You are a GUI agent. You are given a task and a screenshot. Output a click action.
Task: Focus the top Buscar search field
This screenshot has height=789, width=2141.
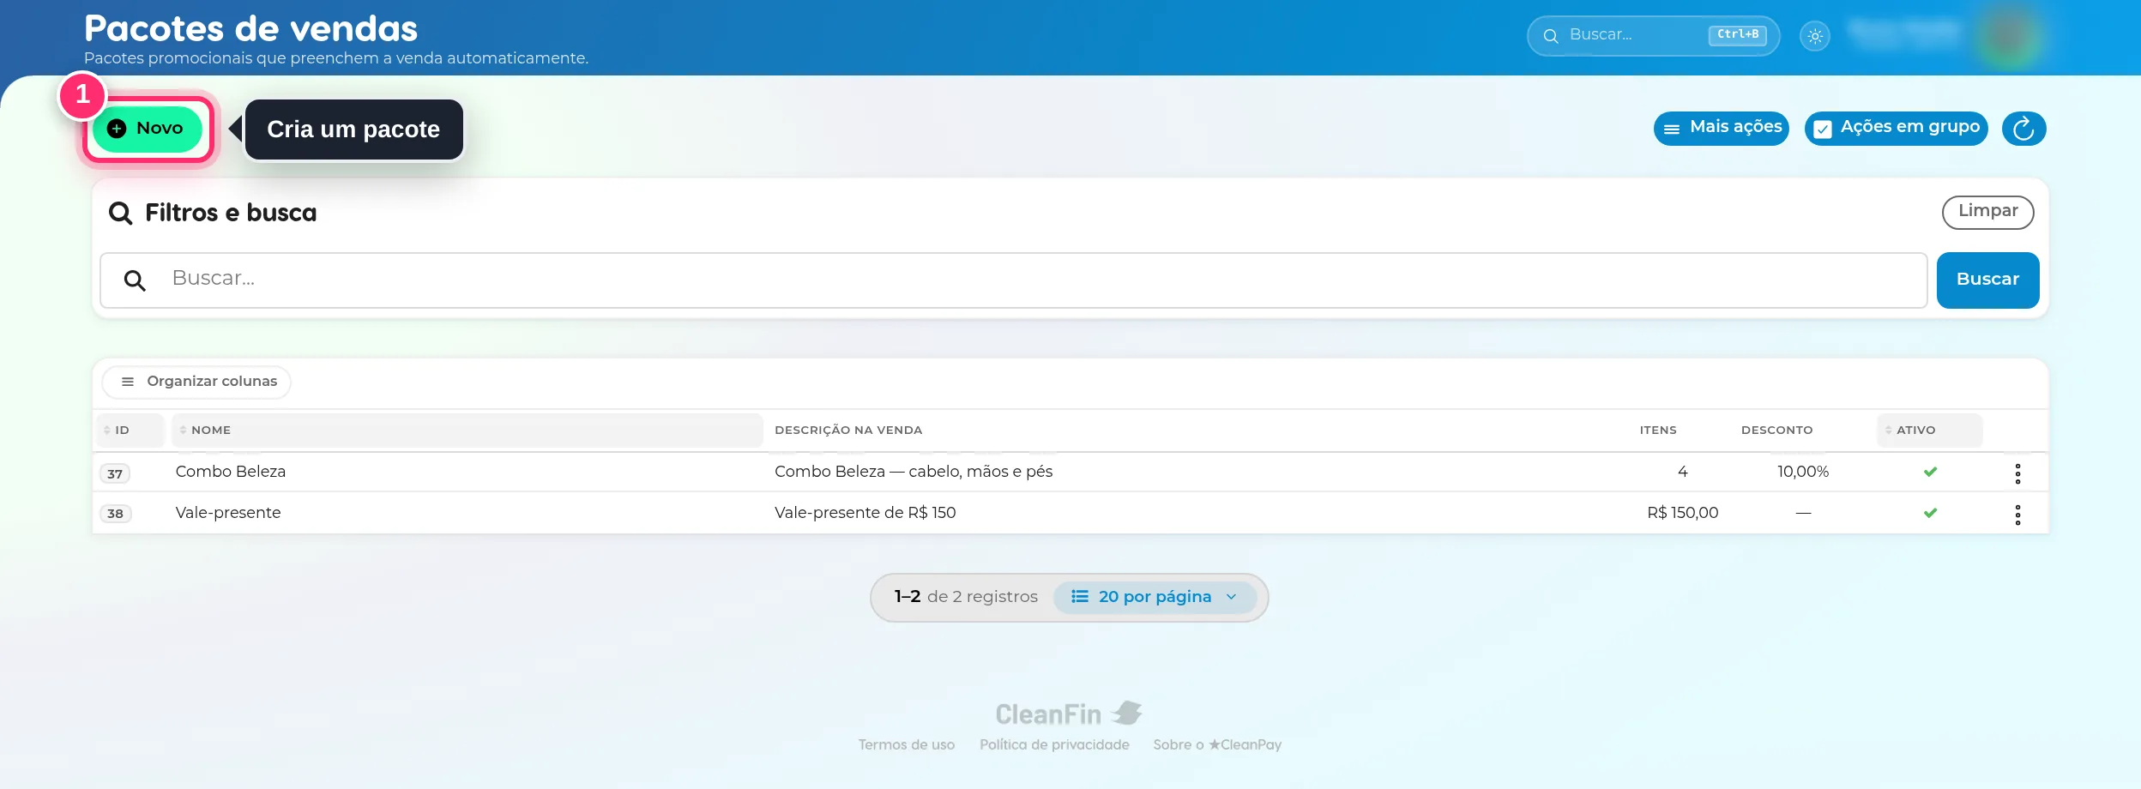tap(1652, 36)
